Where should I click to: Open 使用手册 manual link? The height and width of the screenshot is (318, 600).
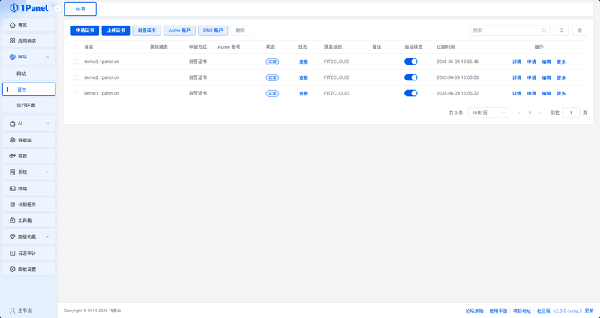coord(498,310)
